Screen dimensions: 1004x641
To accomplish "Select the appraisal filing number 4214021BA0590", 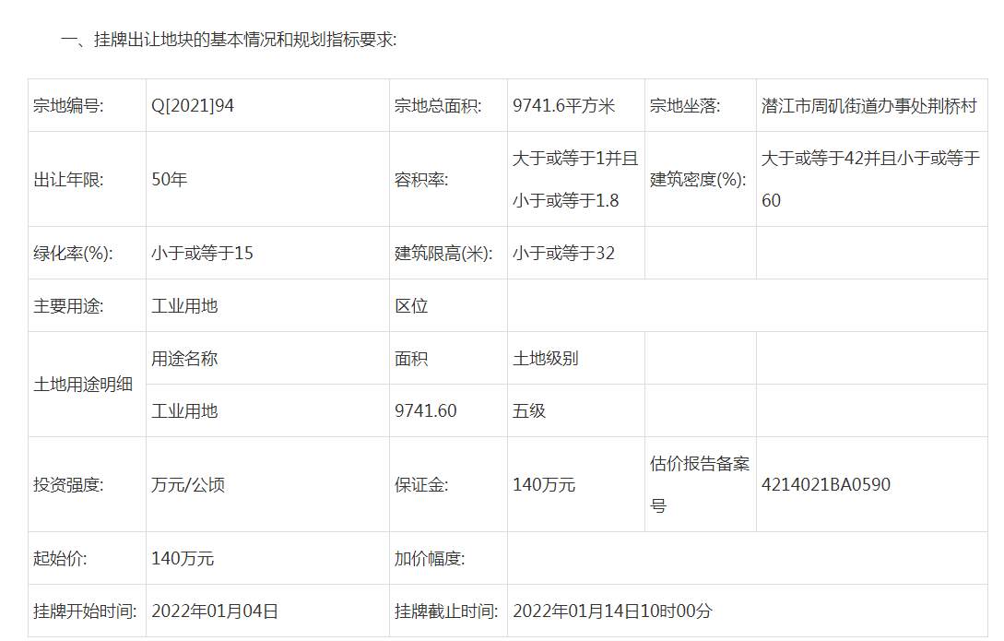I will pos(826,484).
